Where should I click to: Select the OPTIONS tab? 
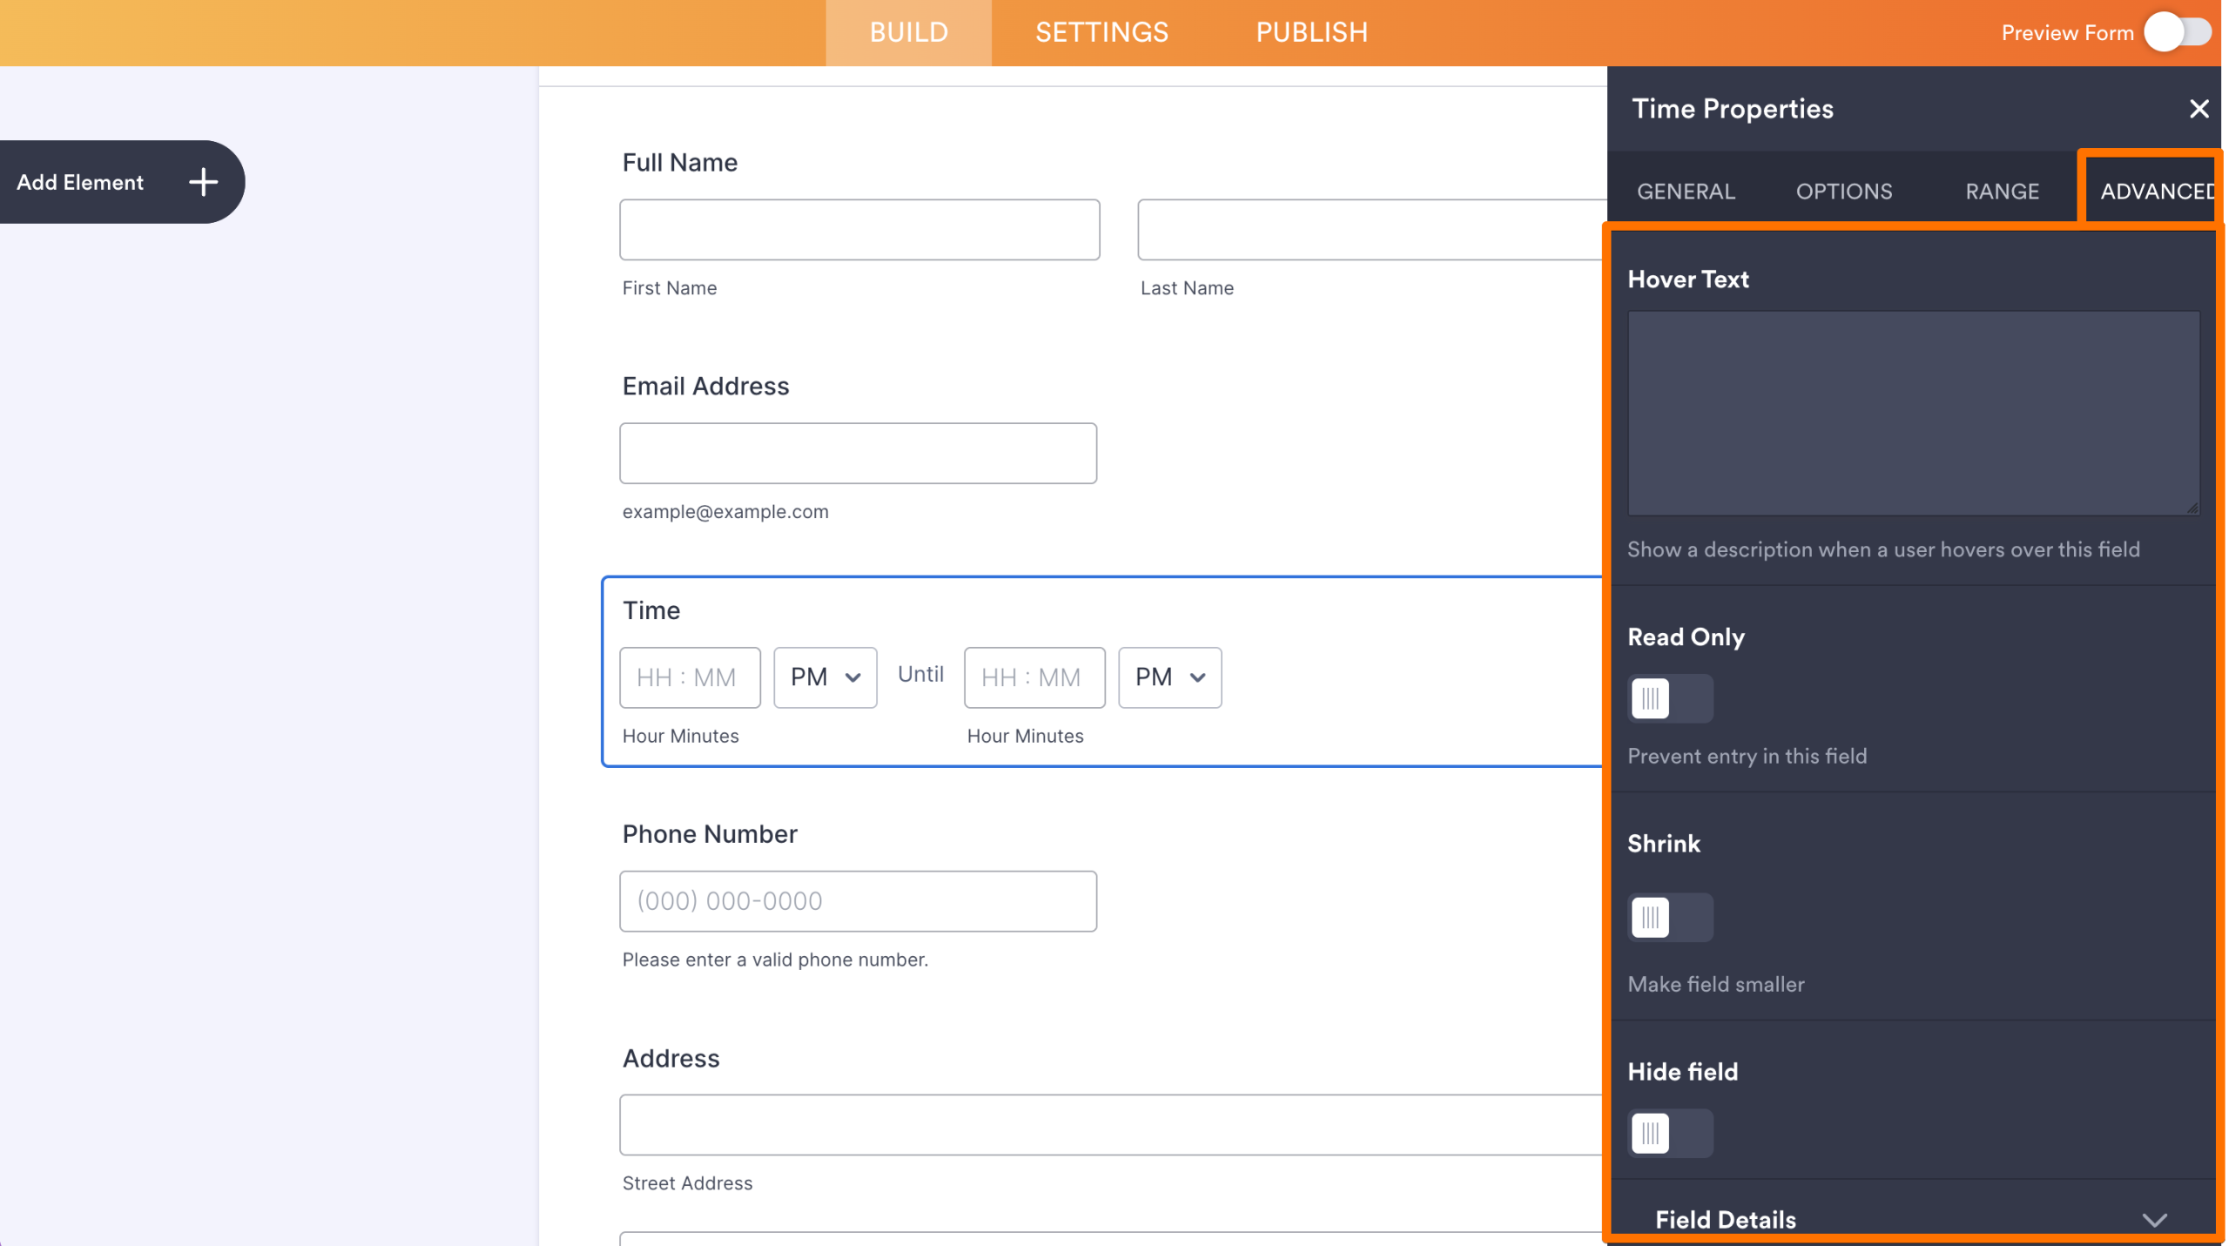[x=1843, y=191]
